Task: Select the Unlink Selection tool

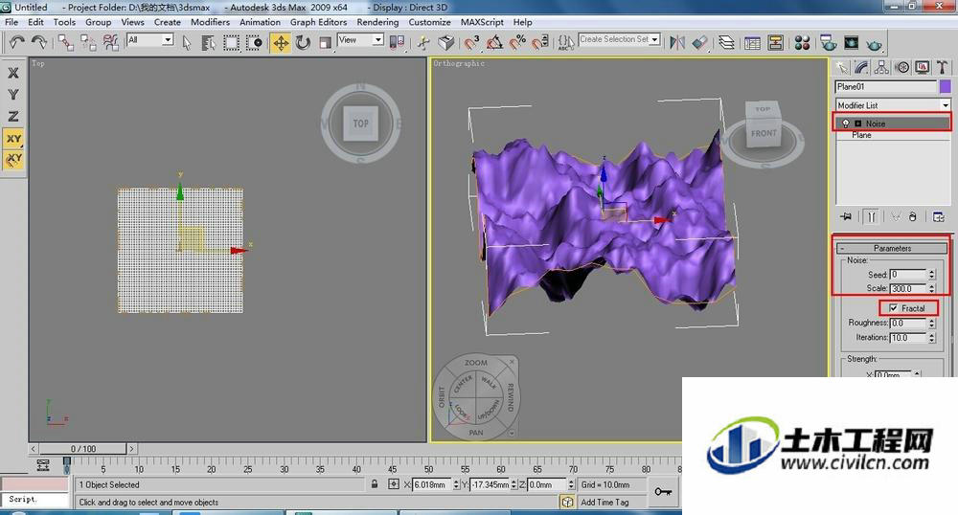Action: 88,42
